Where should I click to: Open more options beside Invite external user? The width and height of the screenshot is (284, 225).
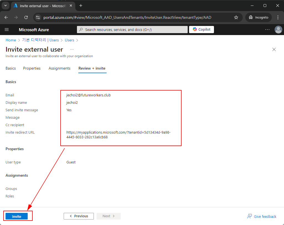pyautogui.click(x=72, y=49)
